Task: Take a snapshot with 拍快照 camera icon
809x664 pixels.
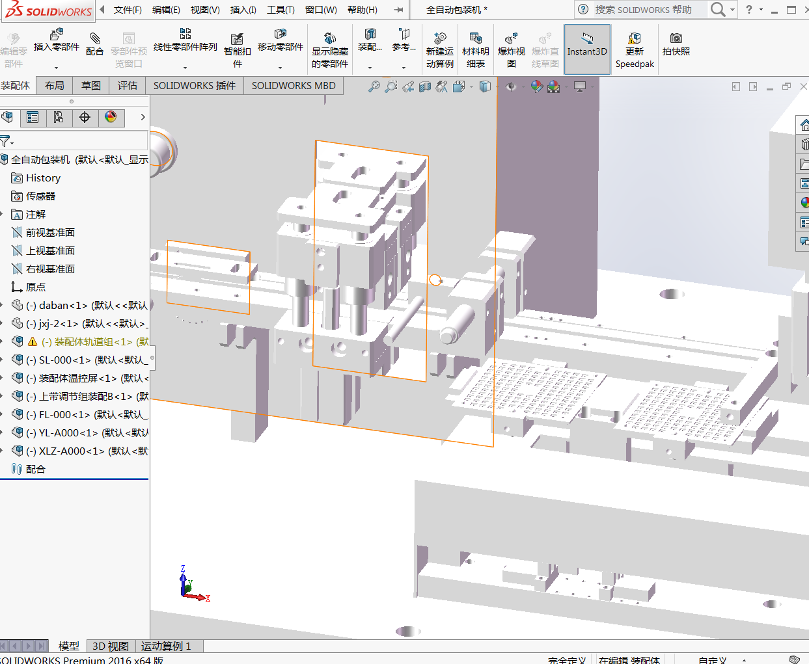Action: pos(676,43)
